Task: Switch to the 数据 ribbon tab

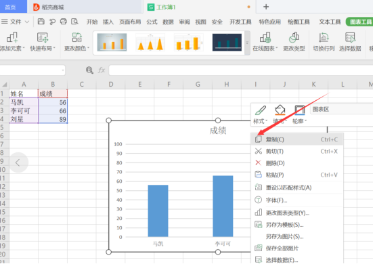Action: coord(168,22)
